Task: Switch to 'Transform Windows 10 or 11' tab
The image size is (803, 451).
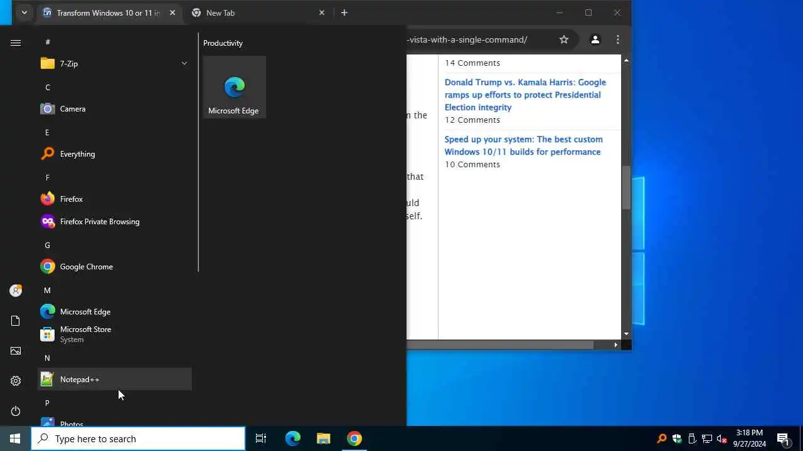Action: click(x=108, y=13)
